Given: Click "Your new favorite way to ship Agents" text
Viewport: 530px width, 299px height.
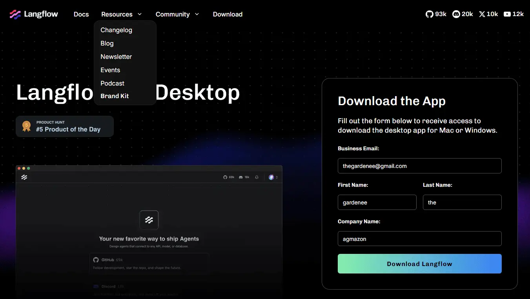Looking at the screenshot, I should point(149,239).
